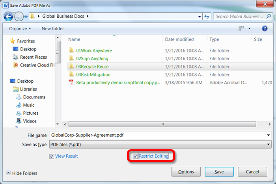Screen dimensions: 276x184
Task: Open the Help question mark icon
Action: [265, 29]
